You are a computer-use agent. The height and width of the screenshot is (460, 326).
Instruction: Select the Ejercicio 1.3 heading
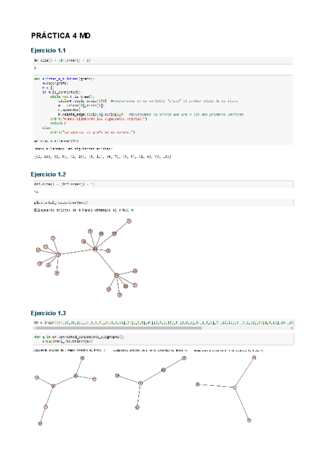click(48, 314)
